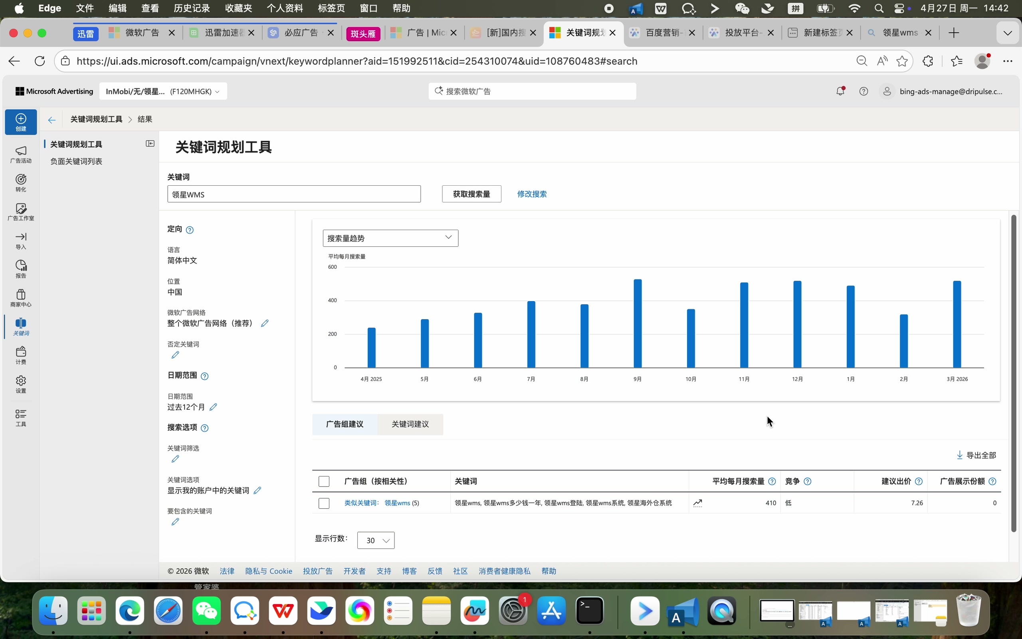Open Spotlight search in menu bar
This screenshot has height=639, width=1022.
point(879,8)
